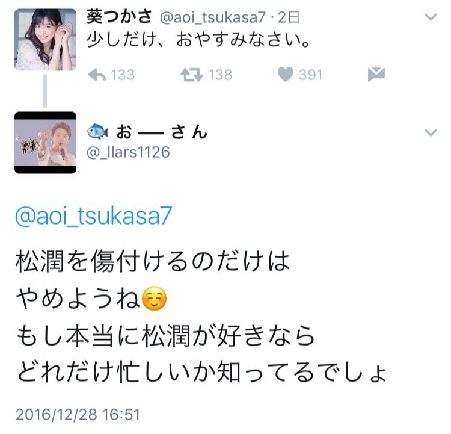
Task: Open the おーさん display name
Action: (x=162, y=132)
